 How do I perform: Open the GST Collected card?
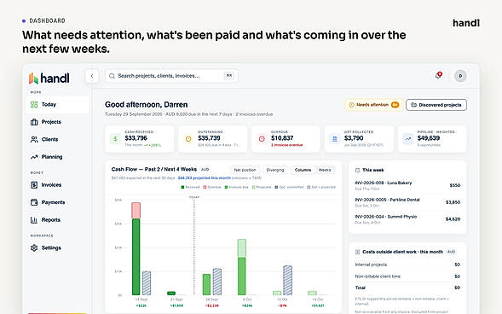pyautogui.click(x=359, y=139)
